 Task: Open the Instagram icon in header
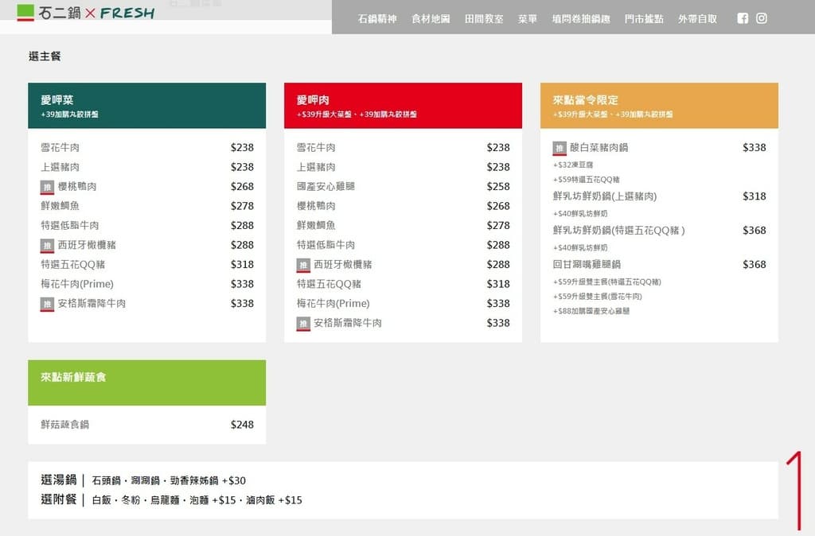click(x=762, y=18)
